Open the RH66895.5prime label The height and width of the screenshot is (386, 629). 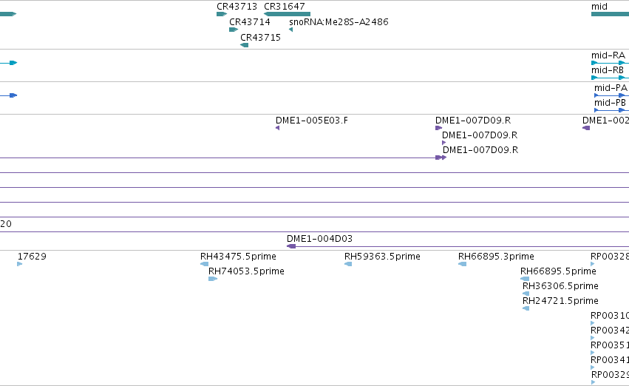(x=558, y=271)
